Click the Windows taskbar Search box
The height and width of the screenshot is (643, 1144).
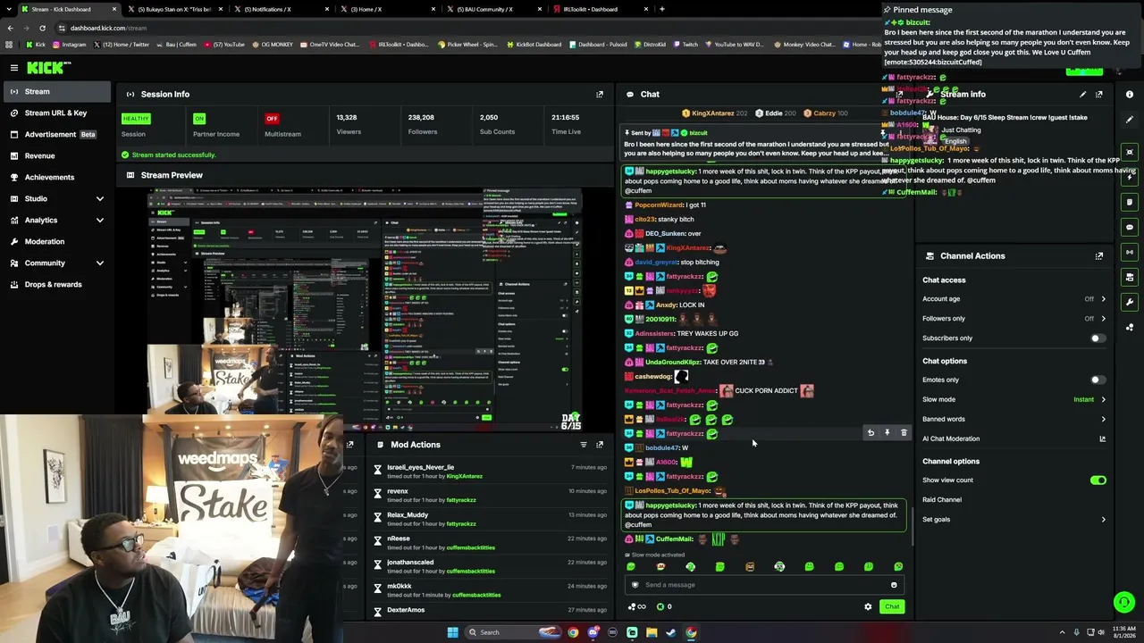click(514, 632)
